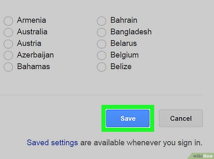Screen dimensions: 214x159
Task: Choose the Bahamas radio button
Action: point(8,67)
